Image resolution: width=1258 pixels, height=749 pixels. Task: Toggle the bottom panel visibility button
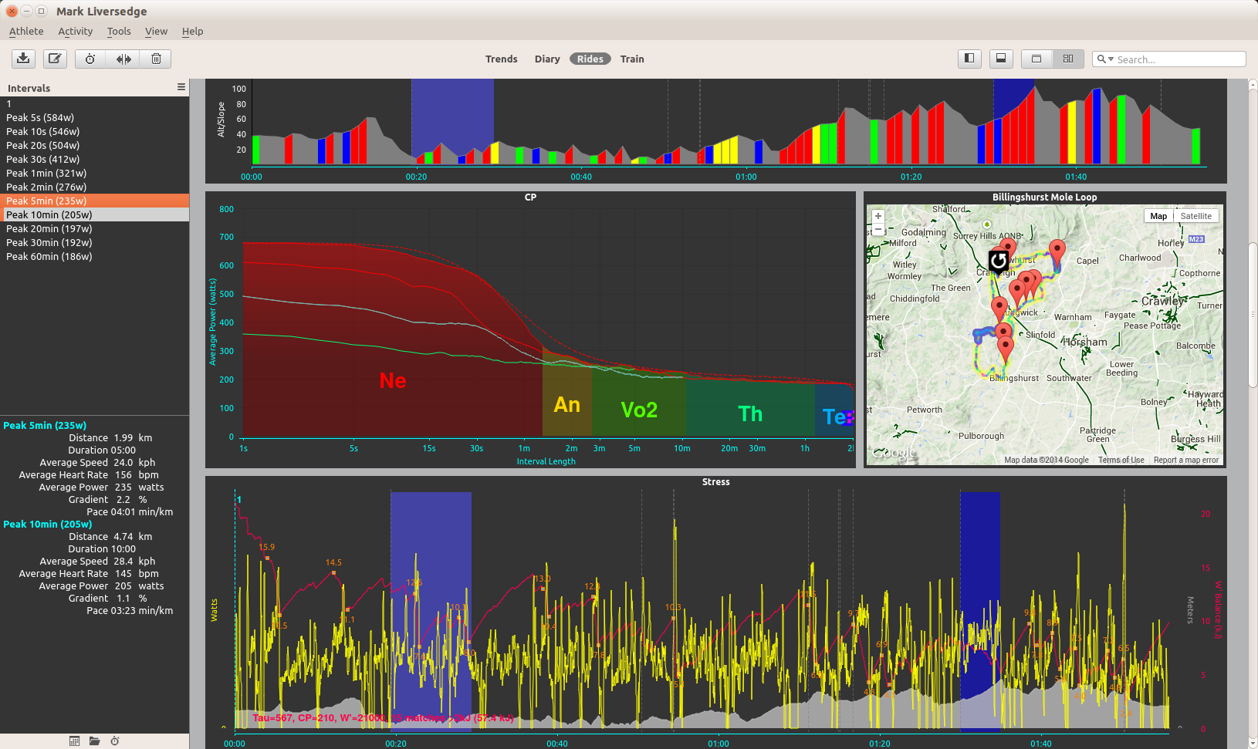[x=1001, y=59]
